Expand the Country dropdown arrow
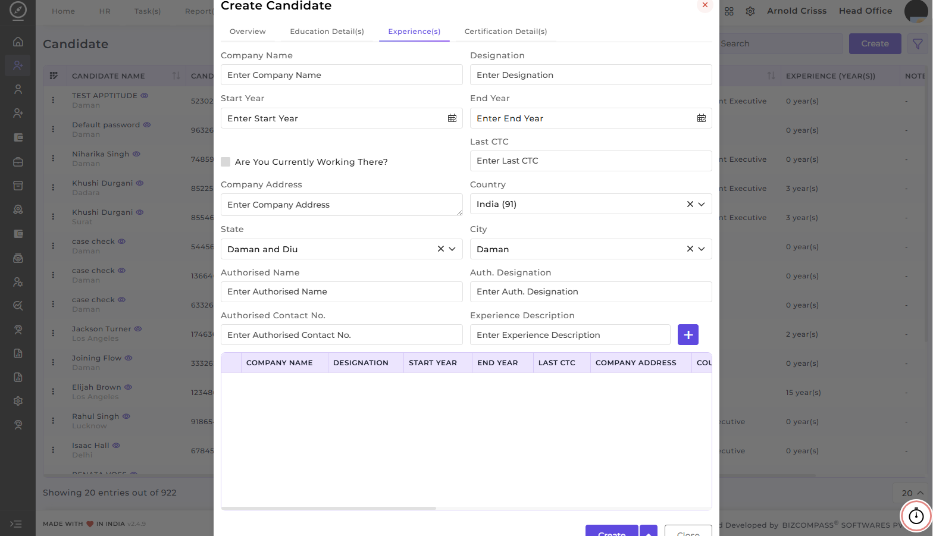The width and height of the screenshot is (933, 536). (702, 204)
